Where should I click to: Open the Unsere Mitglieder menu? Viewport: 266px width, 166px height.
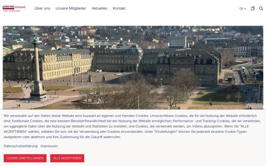pyautogui.click(x=71, y=8)
